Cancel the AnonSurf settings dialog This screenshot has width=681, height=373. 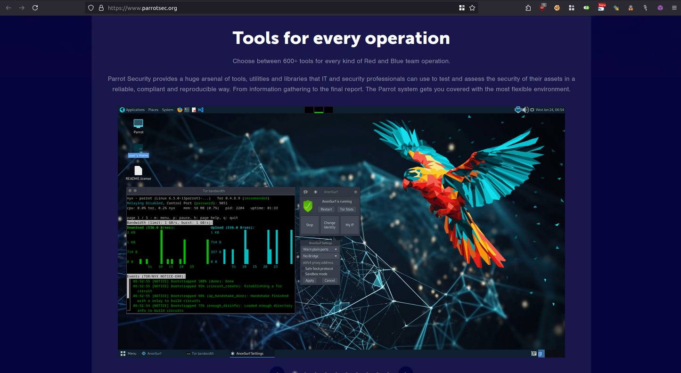[x=330, y=280]
